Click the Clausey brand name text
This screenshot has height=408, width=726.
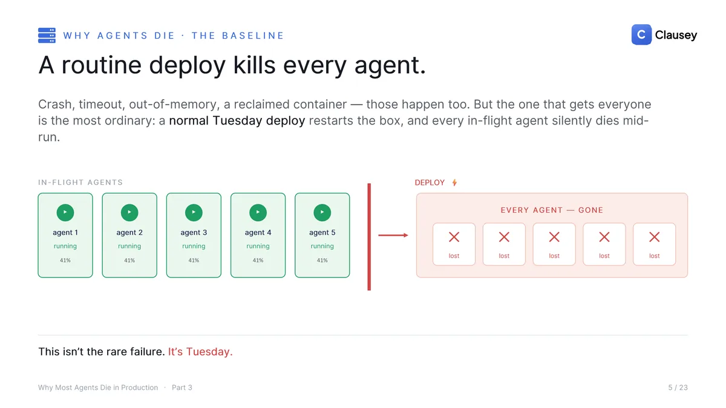click(x=676, y=35)
